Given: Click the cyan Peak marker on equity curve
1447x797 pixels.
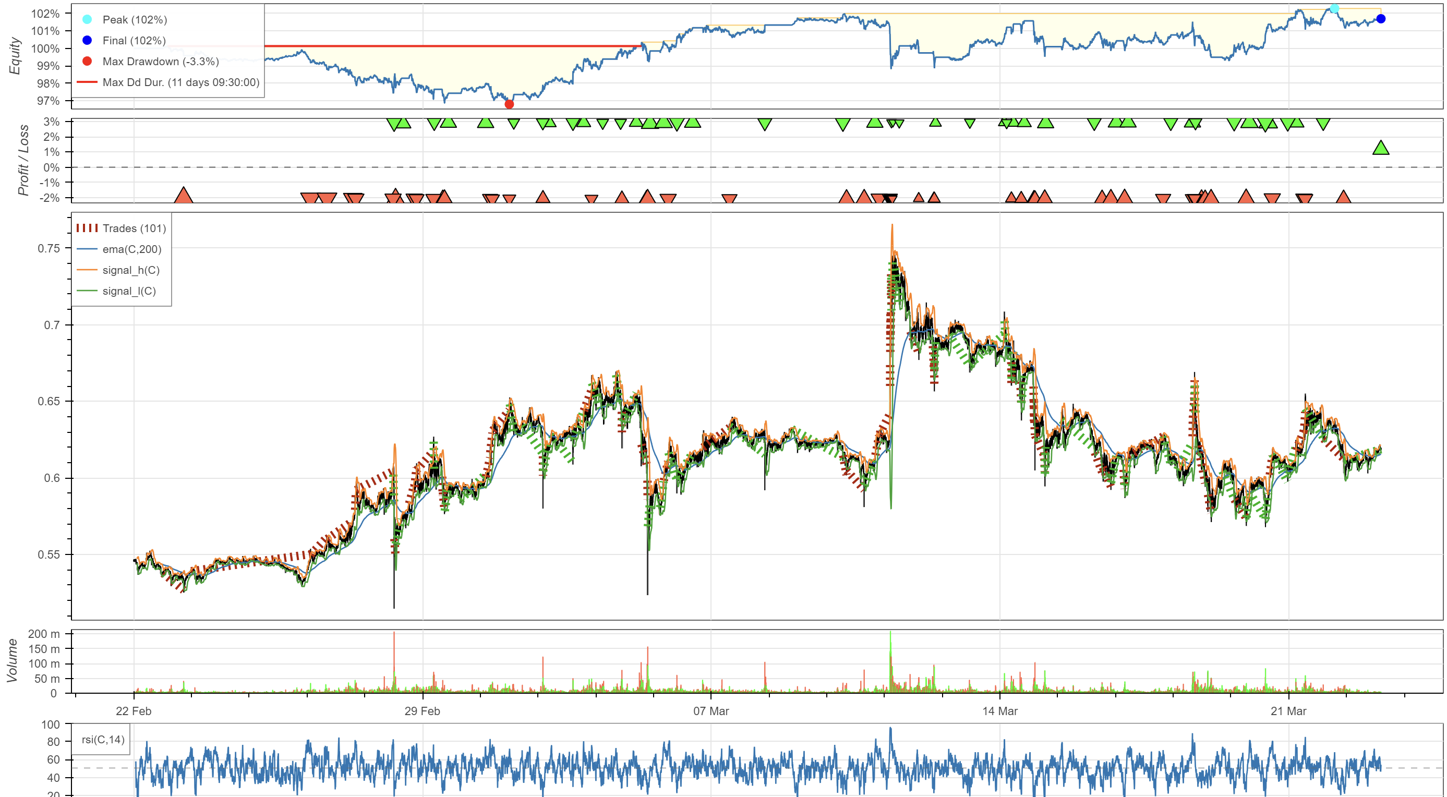Looking at the screenshot, I should [1334, 8].
